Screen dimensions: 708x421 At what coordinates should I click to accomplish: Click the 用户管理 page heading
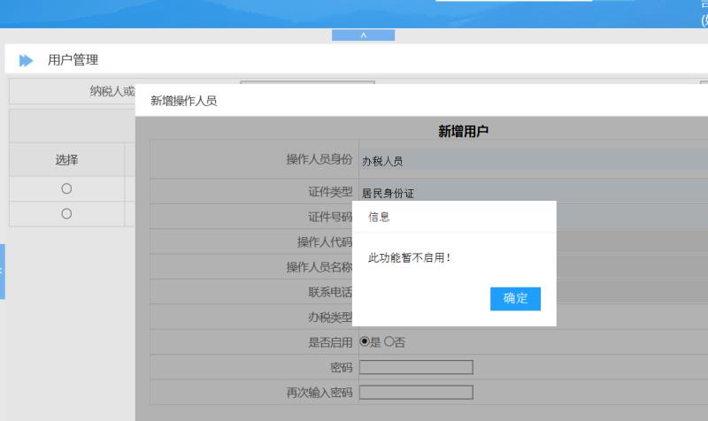click(73, 60)
